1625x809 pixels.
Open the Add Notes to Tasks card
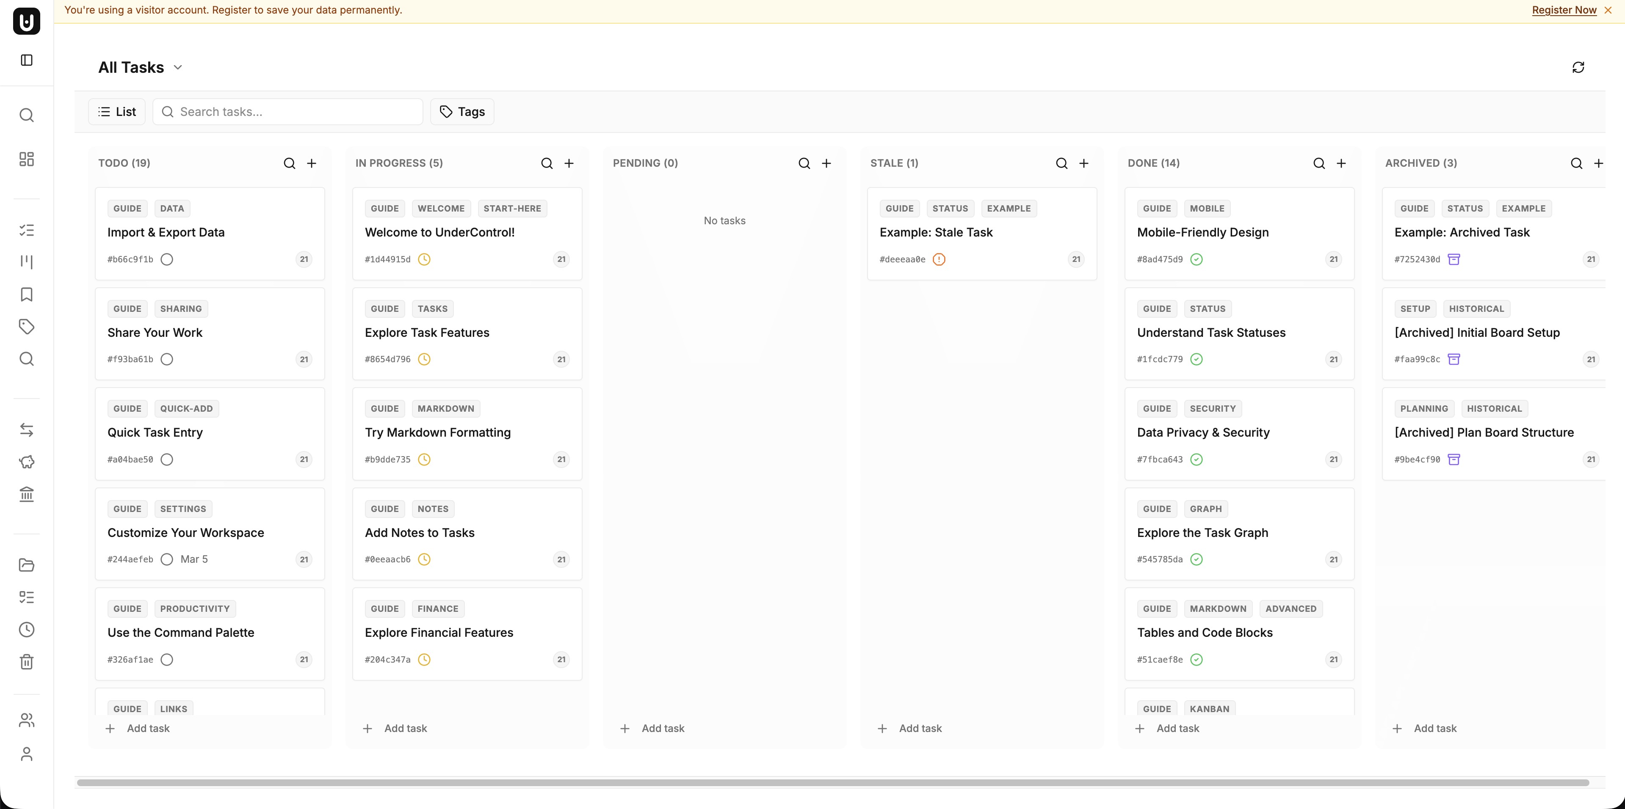click(x=467, y=534)
